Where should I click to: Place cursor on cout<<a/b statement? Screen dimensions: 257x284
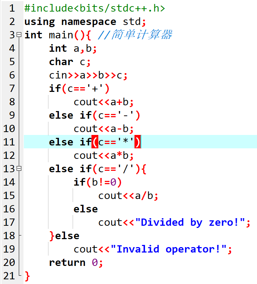point(128,196)
